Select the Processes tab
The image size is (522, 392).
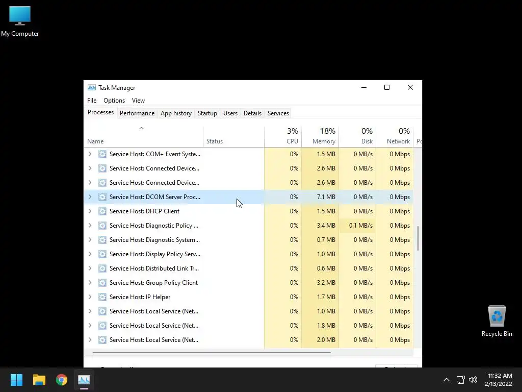coord(100,112)
